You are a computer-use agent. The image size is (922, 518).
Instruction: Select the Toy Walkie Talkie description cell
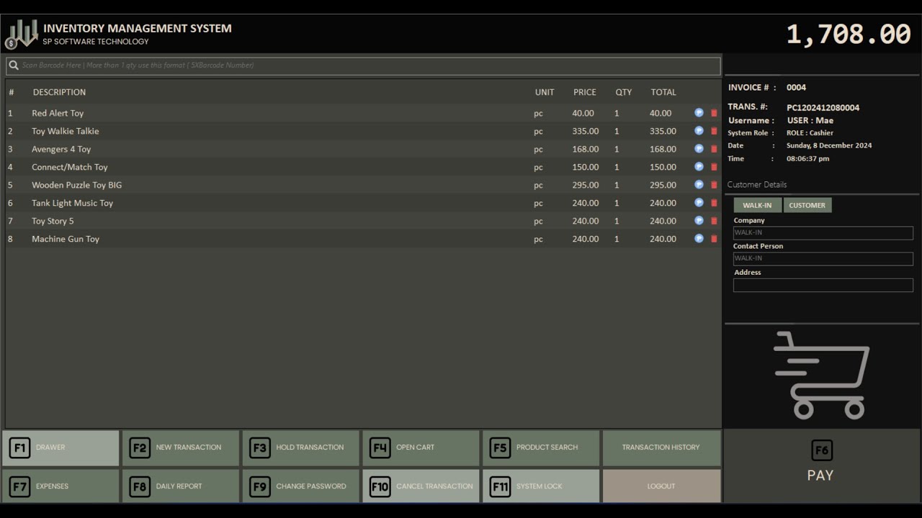[66, 131]
